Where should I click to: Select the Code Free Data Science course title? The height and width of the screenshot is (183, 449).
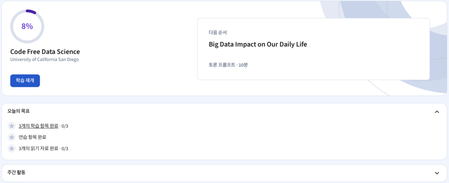point(45,52)
